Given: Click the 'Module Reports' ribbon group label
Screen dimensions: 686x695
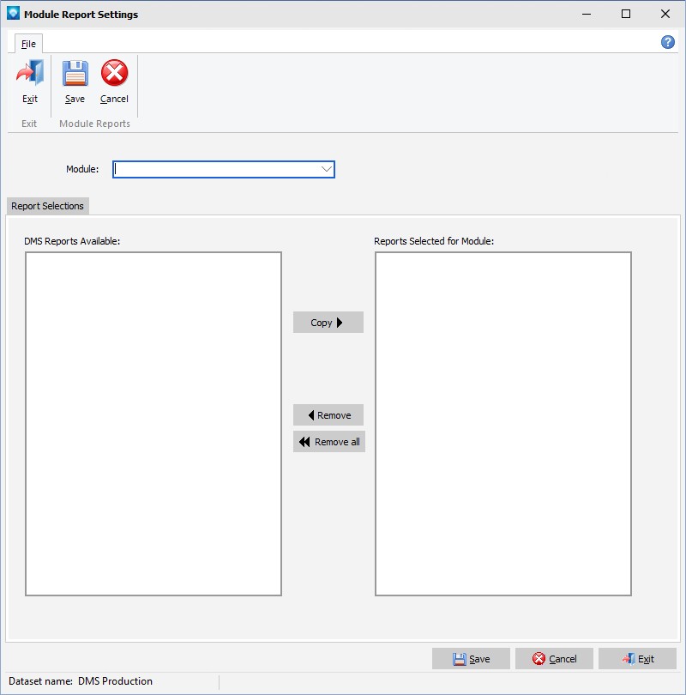Looking at the screenshot, I should (95, 124).
